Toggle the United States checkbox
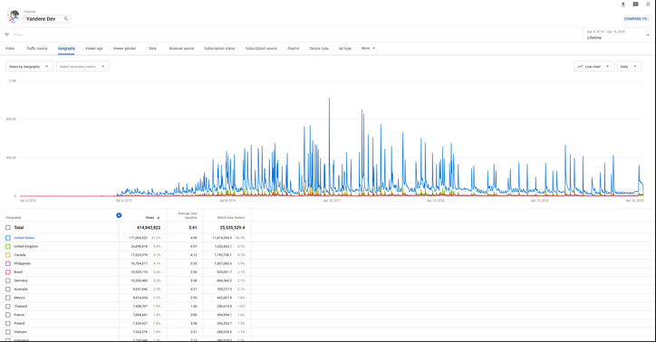The height and width of the screenshot is (342, 656). pyautogui.click(x=8, y=238)
